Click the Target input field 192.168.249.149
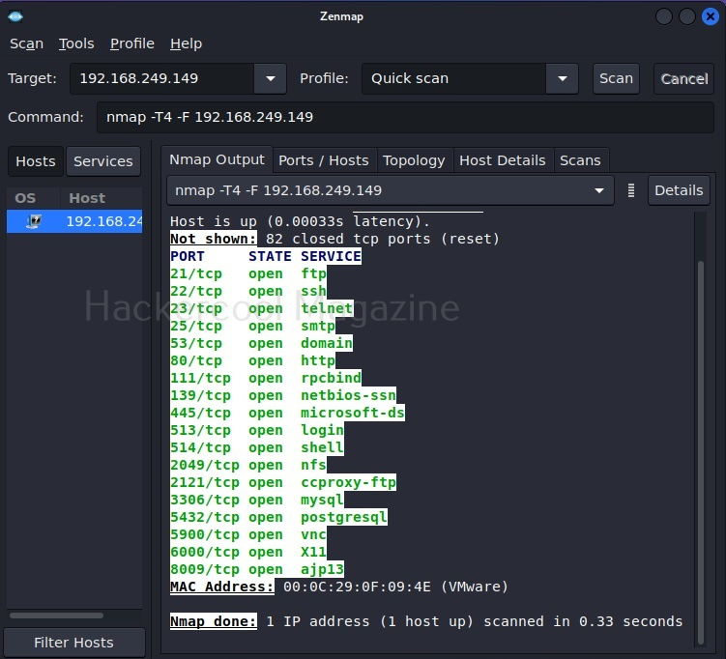 point(162,78)
